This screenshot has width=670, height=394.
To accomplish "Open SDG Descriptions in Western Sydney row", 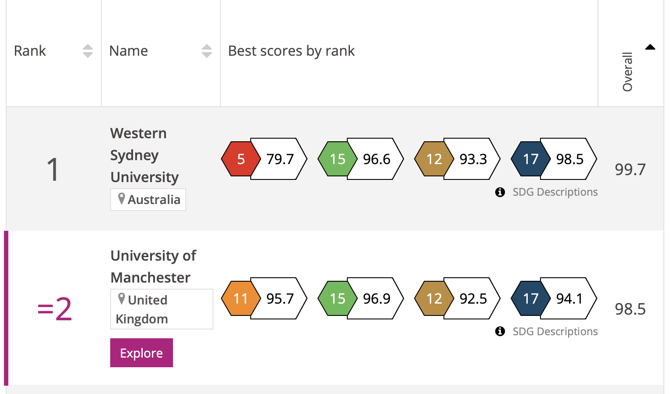I will pyautogui.click(x=555, y=192).
